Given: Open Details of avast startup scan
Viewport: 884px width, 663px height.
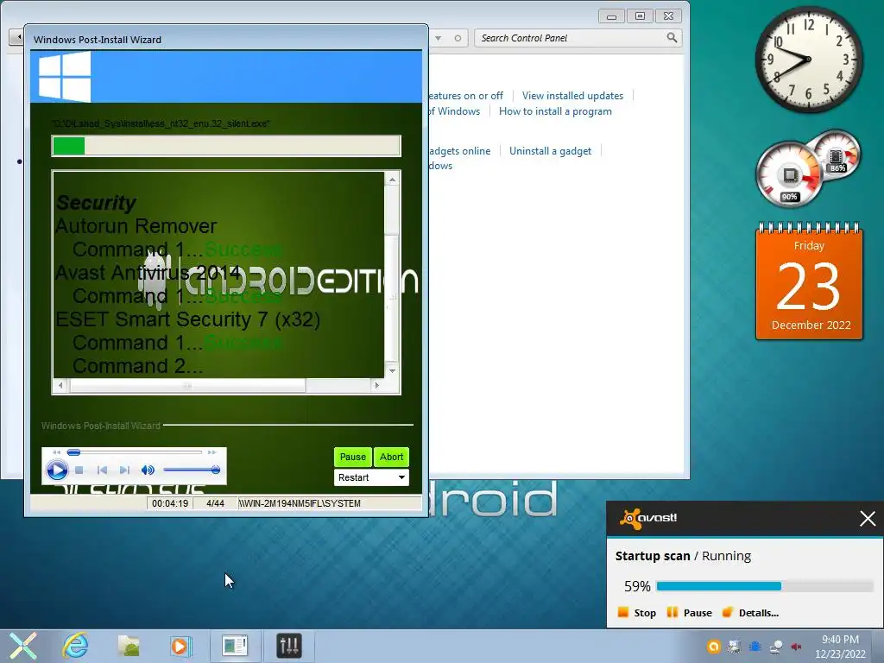Looking at the screenshot, I should [750, 613].
